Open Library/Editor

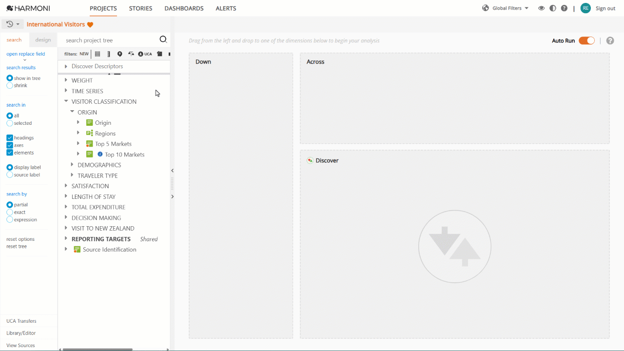tap(21, 333)
